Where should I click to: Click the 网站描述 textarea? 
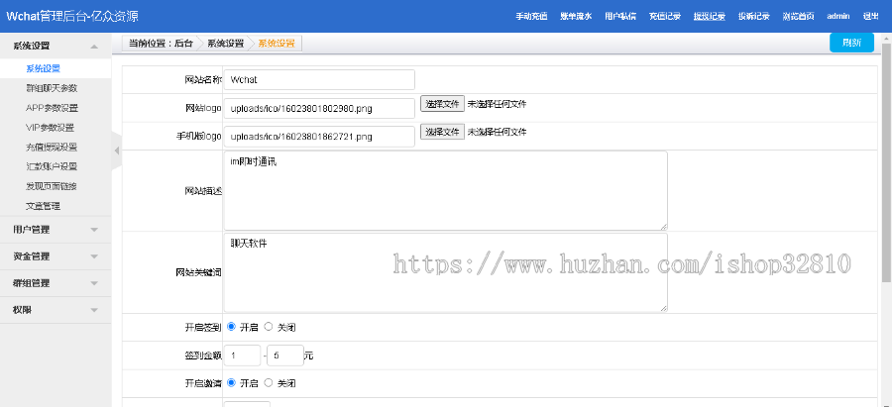[x=445, y=190]
